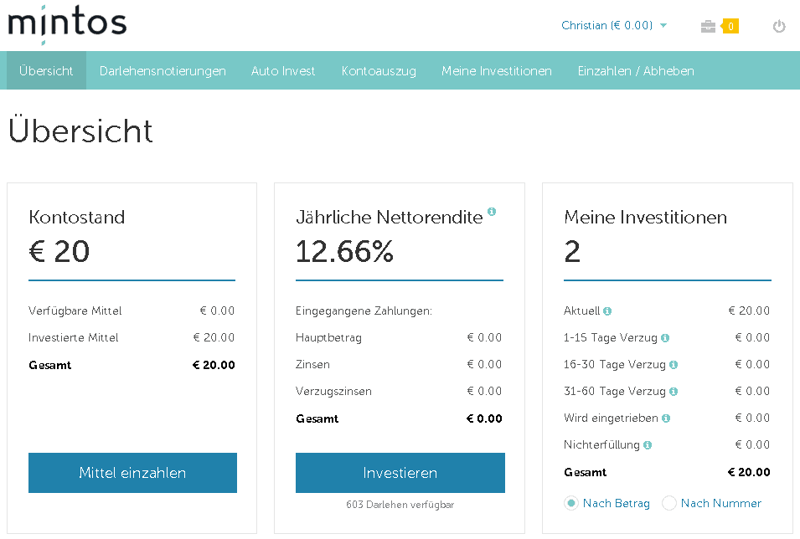Open info icon for 31-60 Tage Verzug

click(x=673, y=392)
